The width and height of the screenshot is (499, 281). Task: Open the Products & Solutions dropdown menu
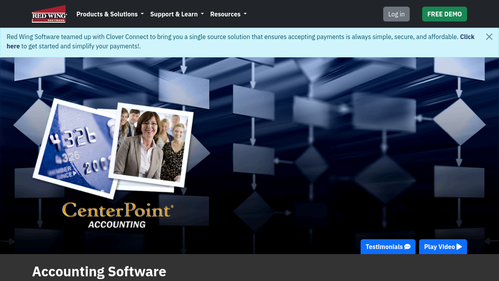point(110,14)
